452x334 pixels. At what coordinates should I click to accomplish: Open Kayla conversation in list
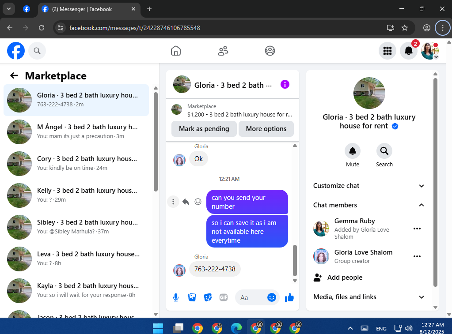coord(76,290)
